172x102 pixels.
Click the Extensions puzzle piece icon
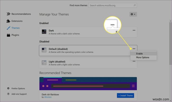[8, 21]
